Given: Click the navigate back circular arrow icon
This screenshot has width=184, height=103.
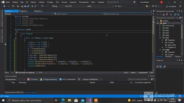Looking at the screenshot, I should (x=4, y=6).
